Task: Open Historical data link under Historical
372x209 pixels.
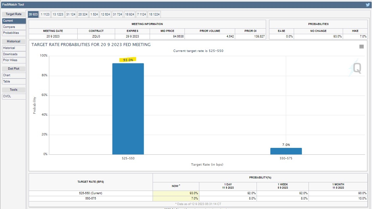Action: click(13, 48)
